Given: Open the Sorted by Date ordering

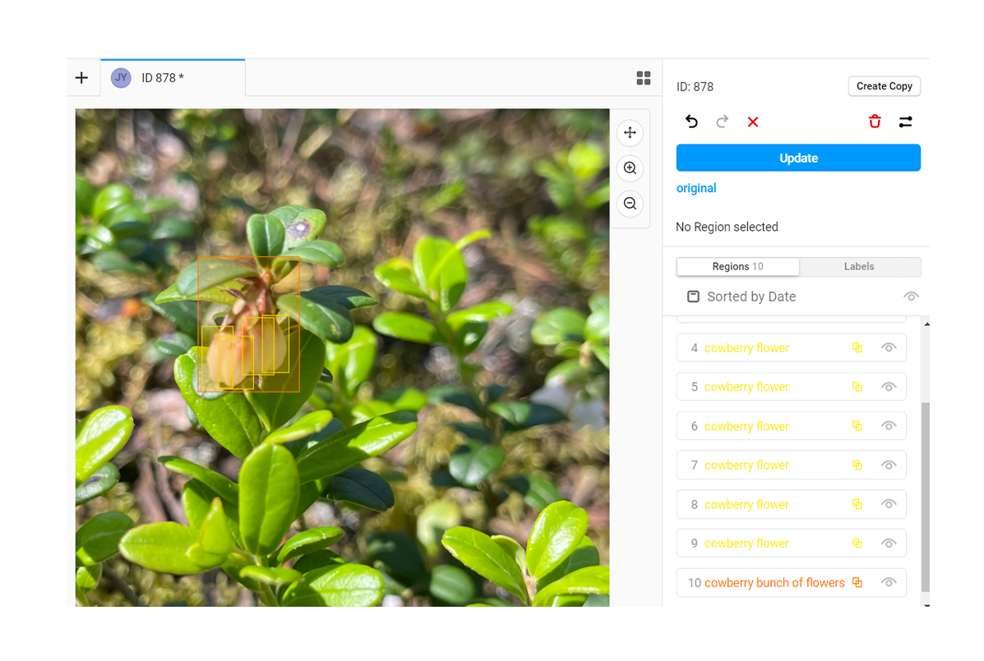Looking at the screenshot, I should click(x=751, y=296).
